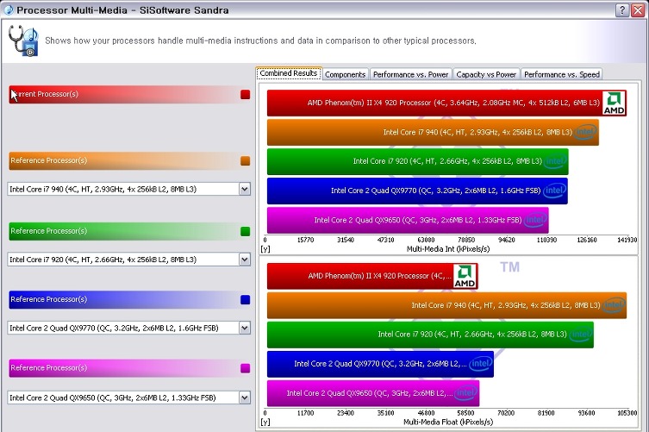The height and width of the screenshot is (432, 649).
Task: Click QX9770 bar in Int chart
Action: tap(417, 191)
